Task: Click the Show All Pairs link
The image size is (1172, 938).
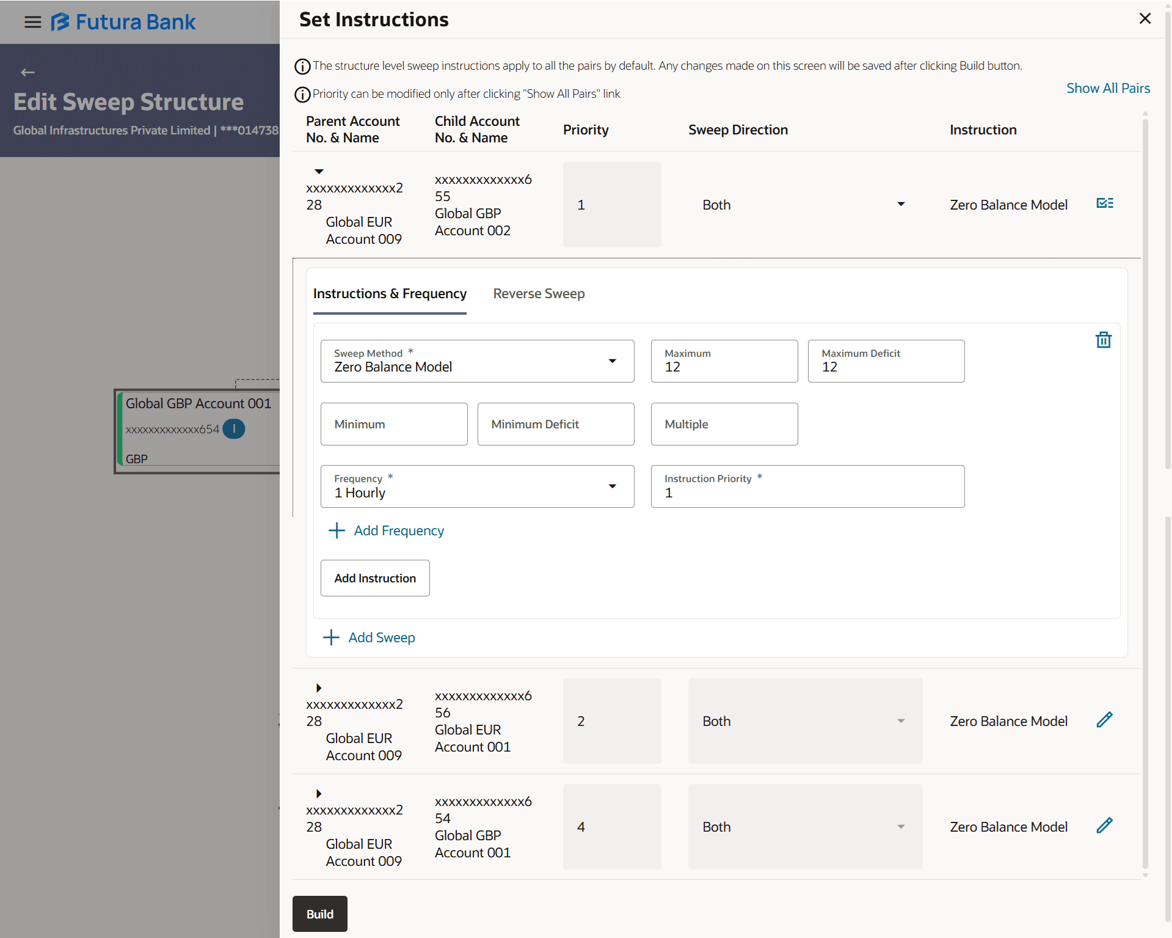Action: click(x=1108, y=88)
